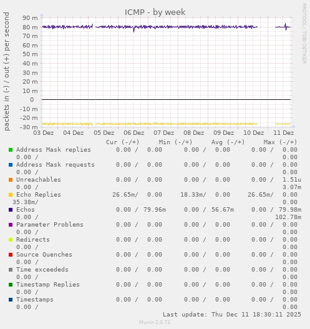Click the 'Max (-/+)' column header

tap(281, 142)
